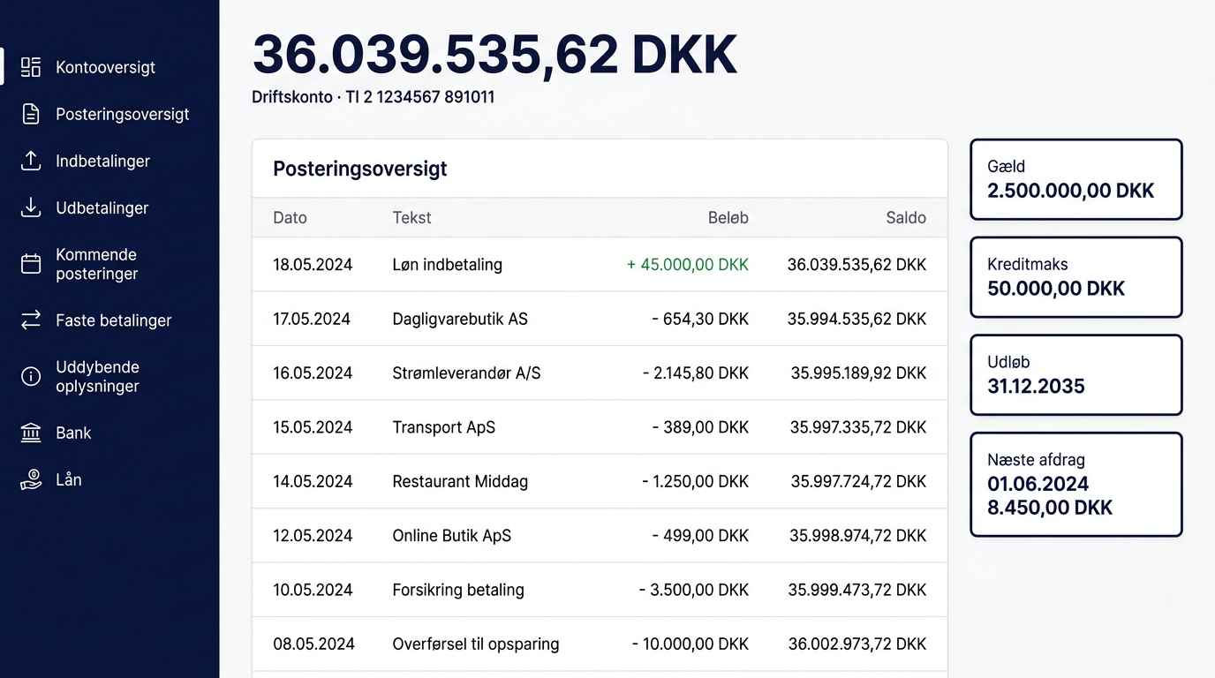
Task: Click the Kommende posteringer calendar icon
Action: 31,264
